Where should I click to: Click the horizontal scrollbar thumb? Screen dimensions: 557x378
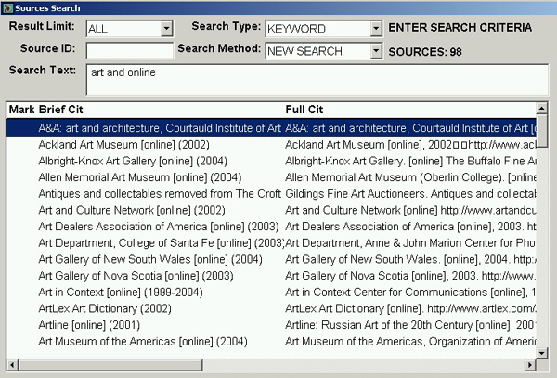tap(110, 364)
